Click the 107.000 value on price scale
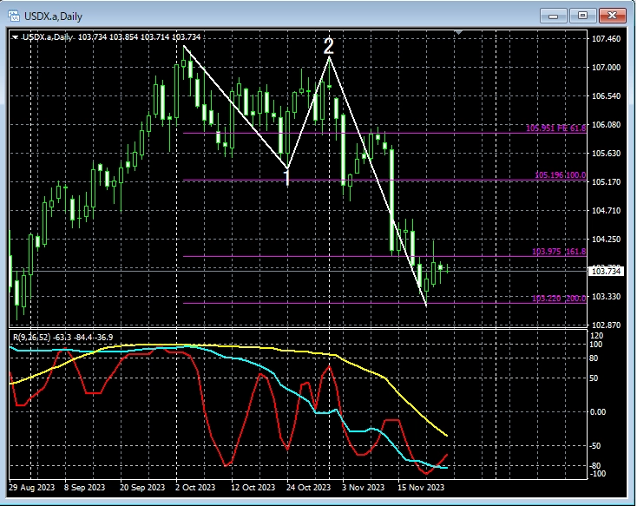 [x=605, y=68]
